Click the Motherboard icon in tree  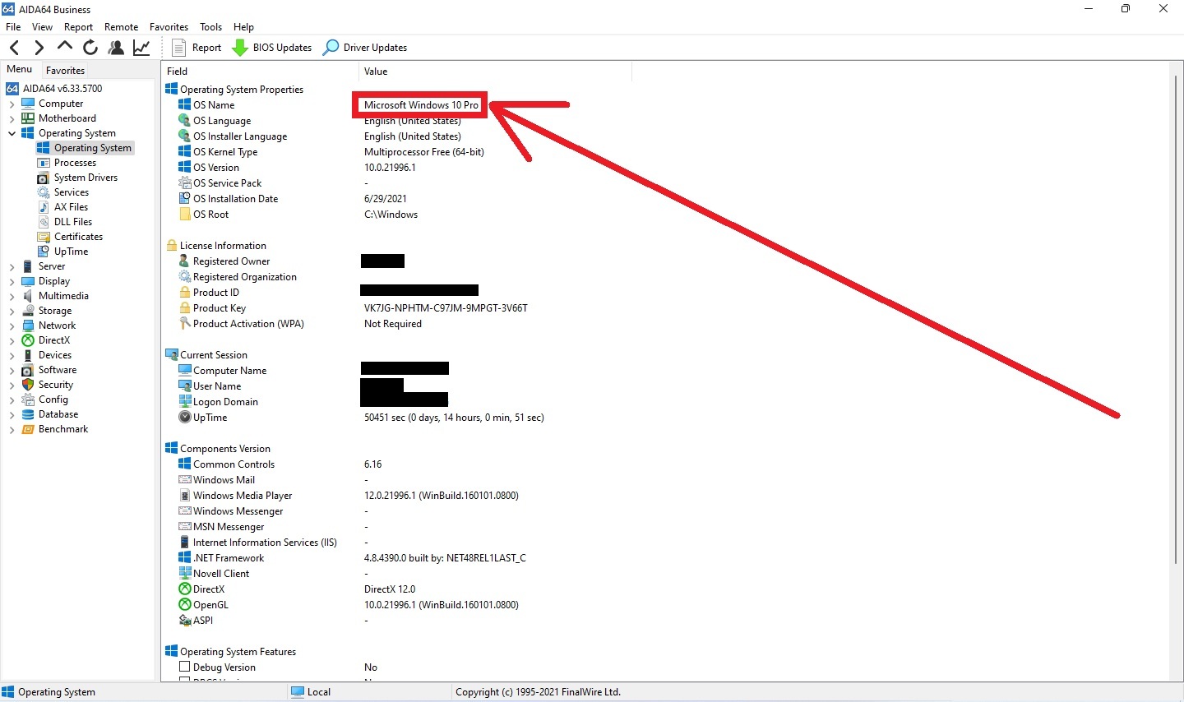(x=28, y=118)
